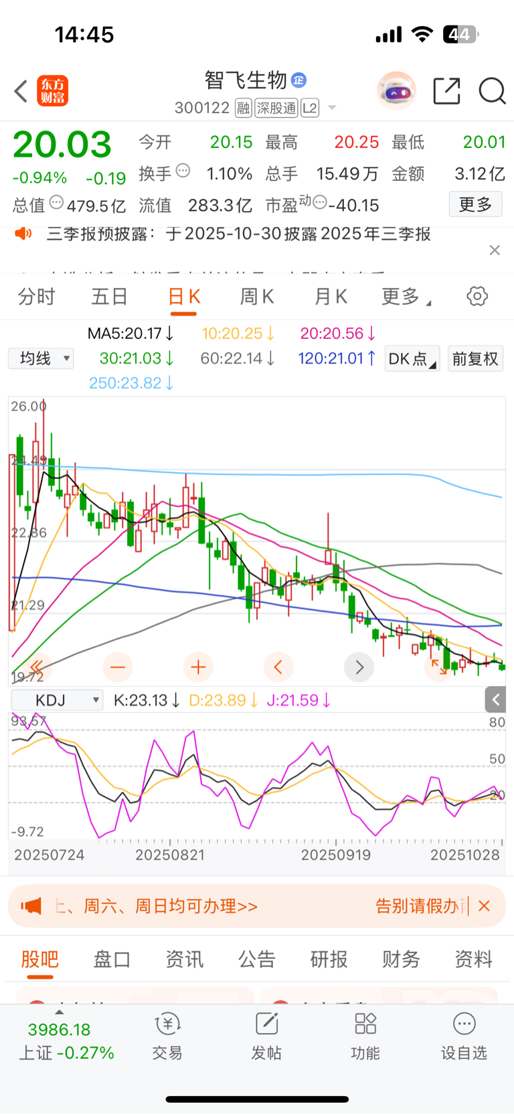The image size is (514, 1114).
Task: Tap K:23.13 KDJ value
Action: (147, 700)
